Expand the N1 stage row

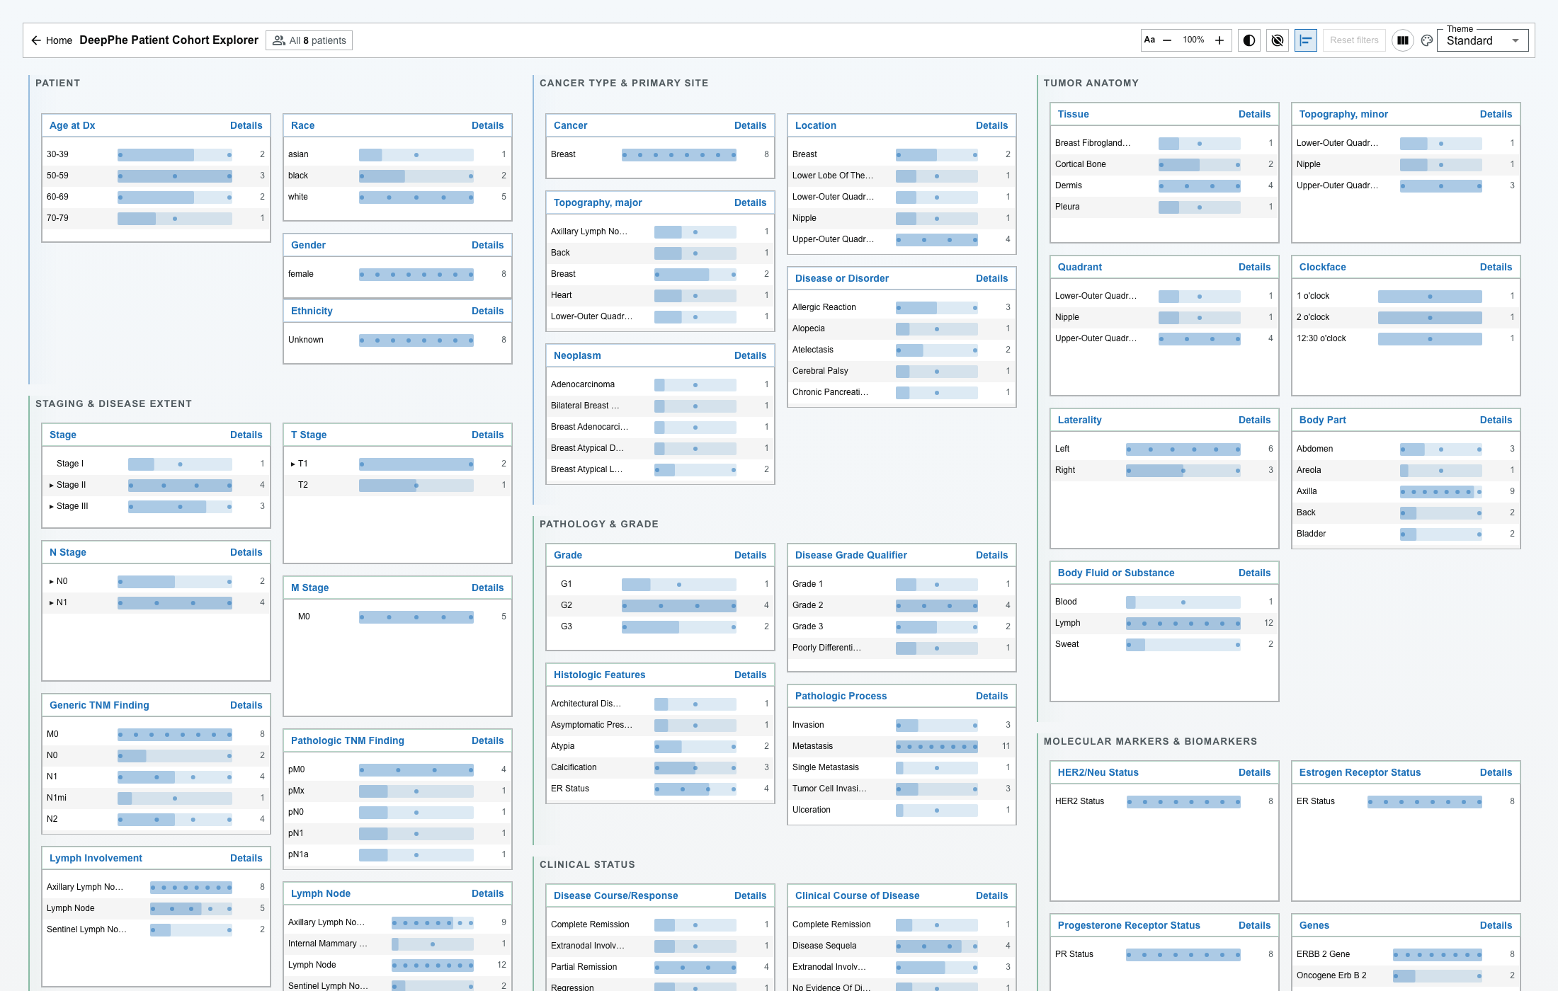[x=52, y=602]
